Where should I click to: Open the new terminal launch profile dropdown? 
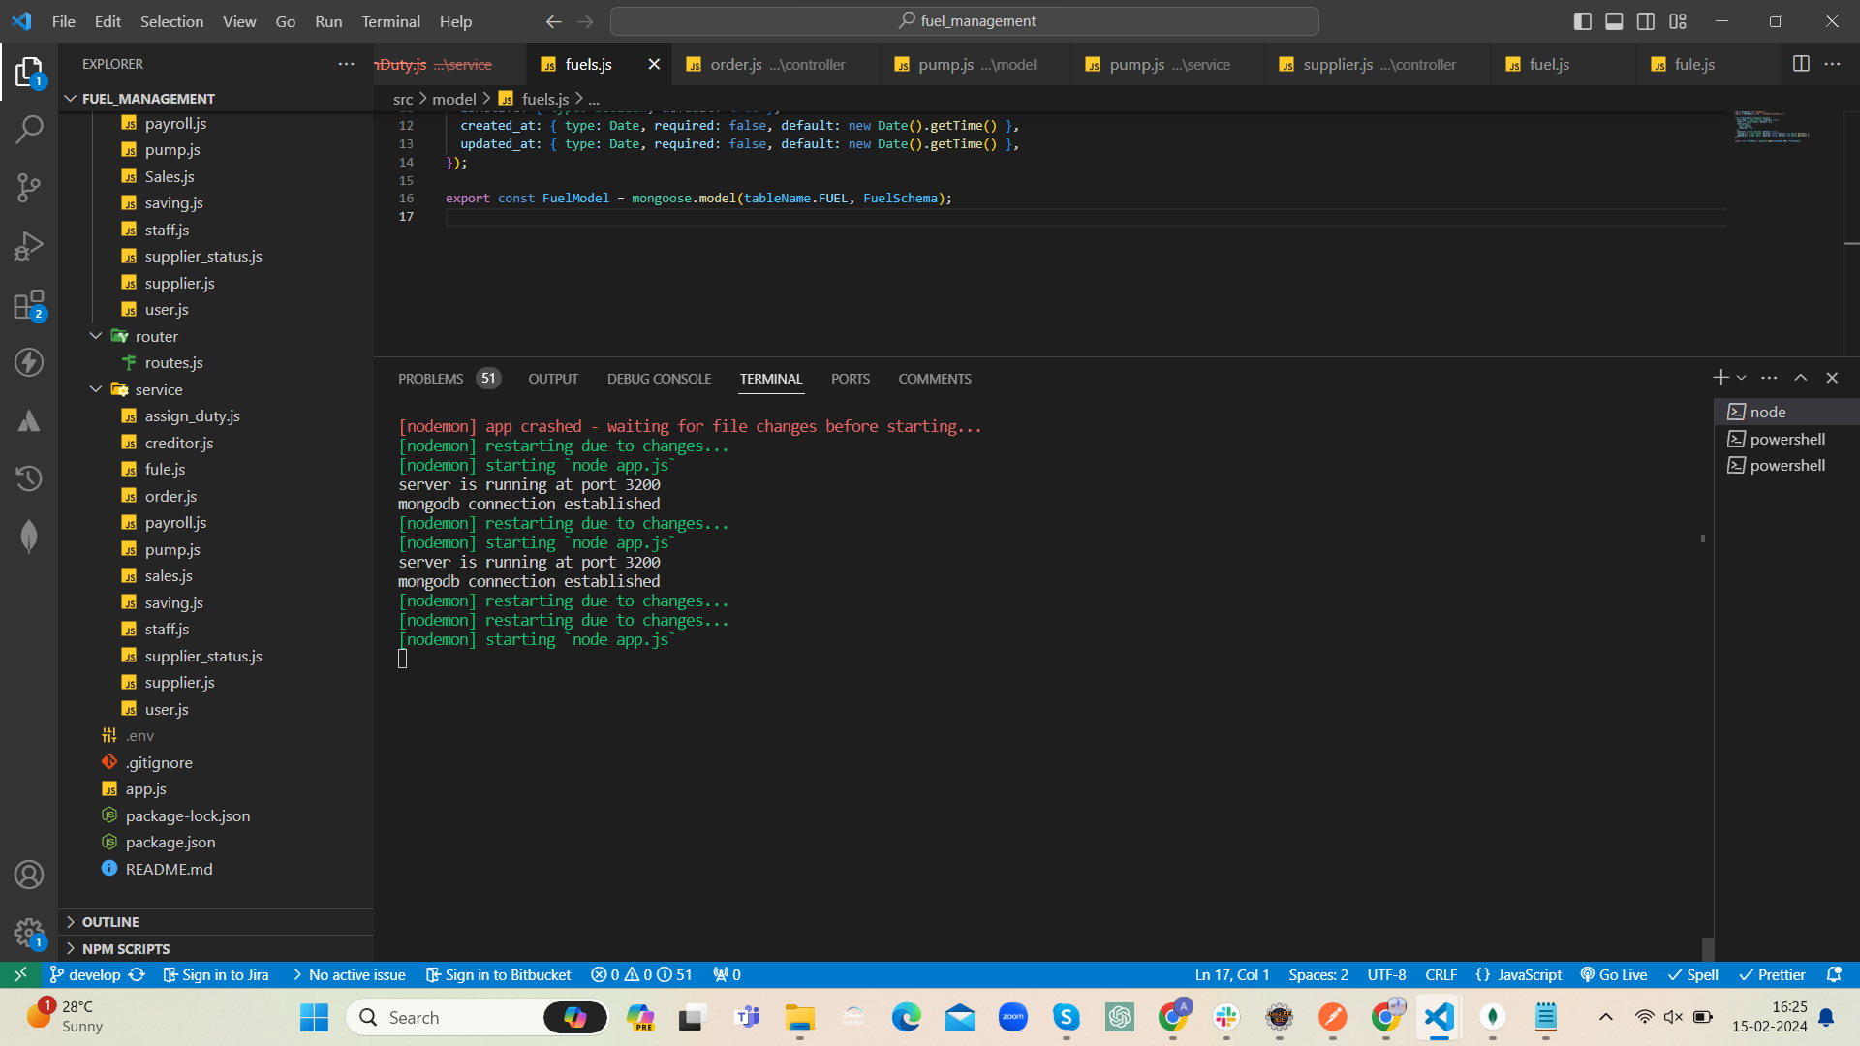click(x=1742, y=378)
